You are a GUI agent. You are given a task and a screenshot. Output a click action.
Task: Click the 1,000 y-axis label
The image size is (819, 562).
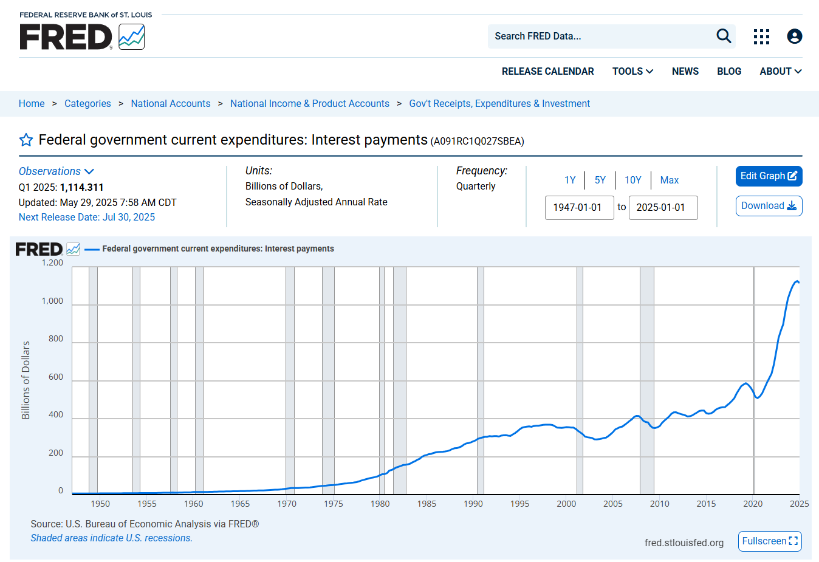[52, 301]
